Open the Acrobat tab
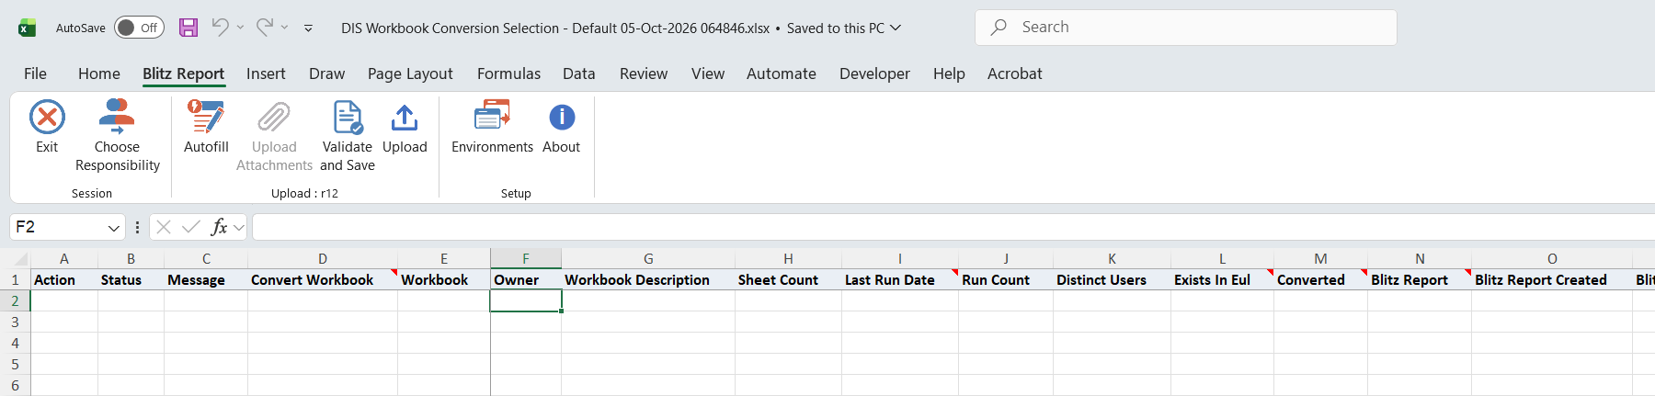 click(1015, 74)
